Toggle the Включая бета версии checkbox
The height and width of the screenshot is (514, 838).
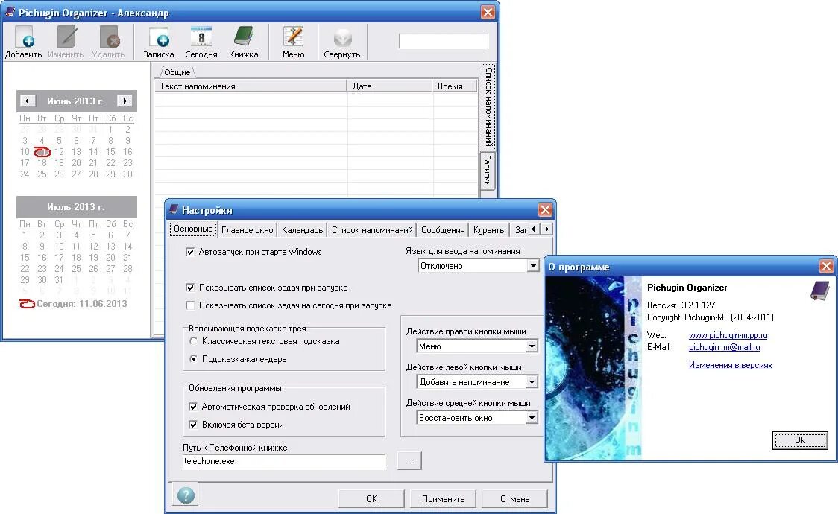[193, 425]
